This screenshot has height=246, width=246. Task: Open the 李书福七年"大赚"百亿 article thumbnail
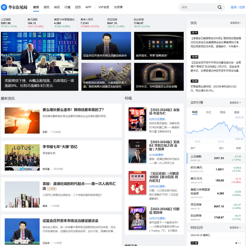pyautogui.click(x=19, y=157)
